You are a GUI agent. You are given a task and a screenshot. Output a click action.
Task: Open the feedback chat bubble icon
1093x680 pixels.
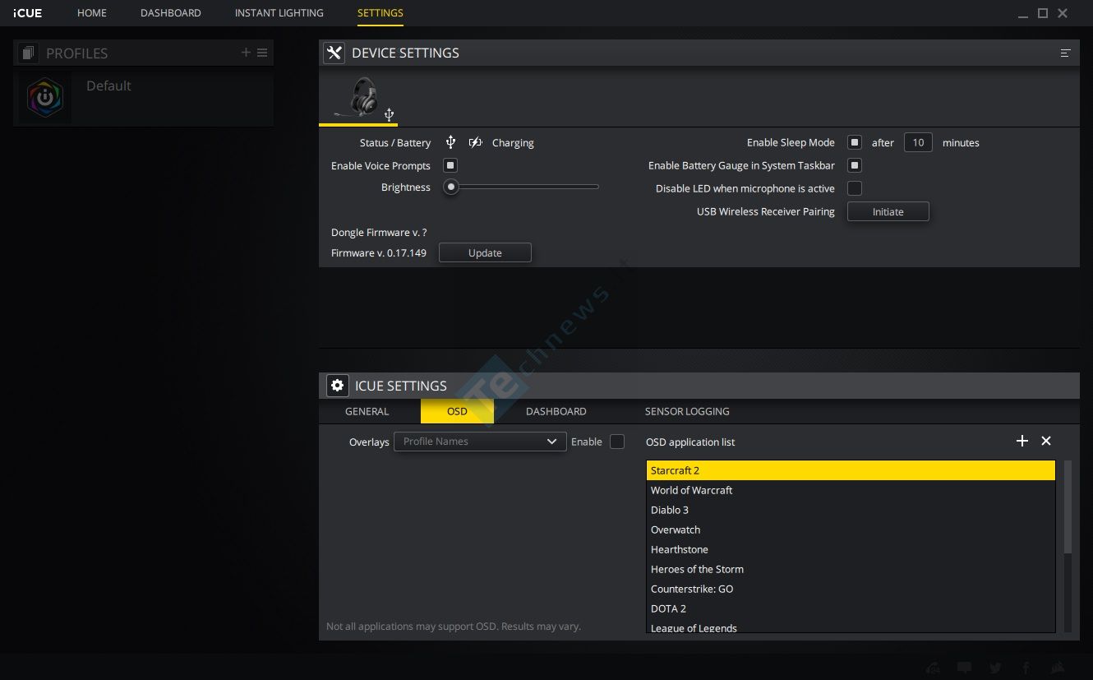click(x=965, y=668)
